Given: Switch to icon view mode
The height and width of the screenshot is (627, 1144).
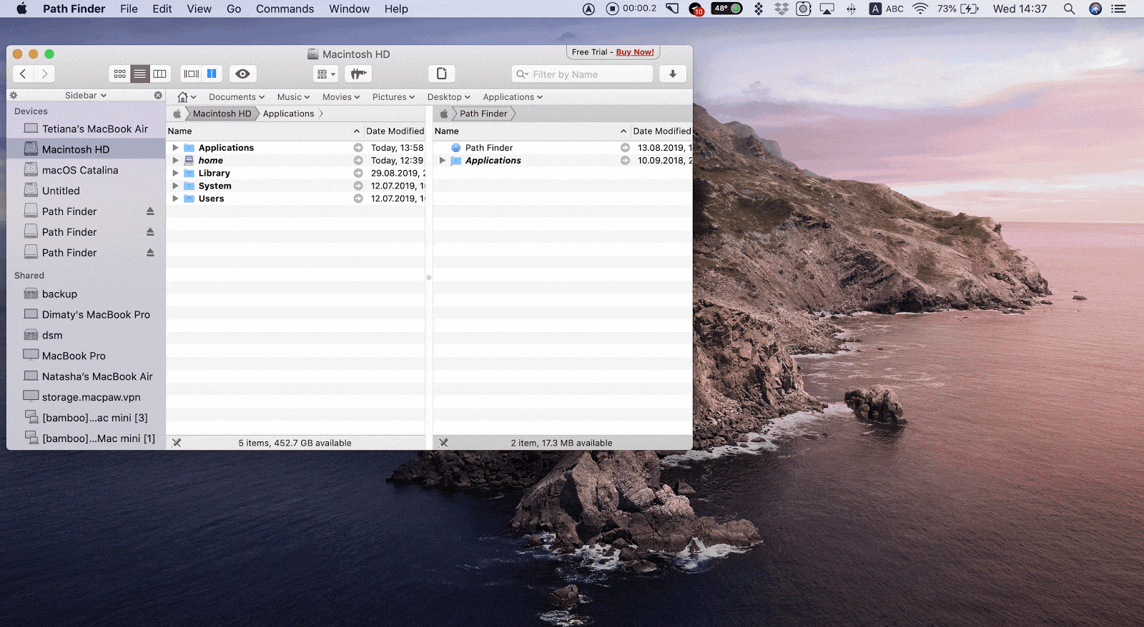Looking at the screenshot, I should coord(119,74).
